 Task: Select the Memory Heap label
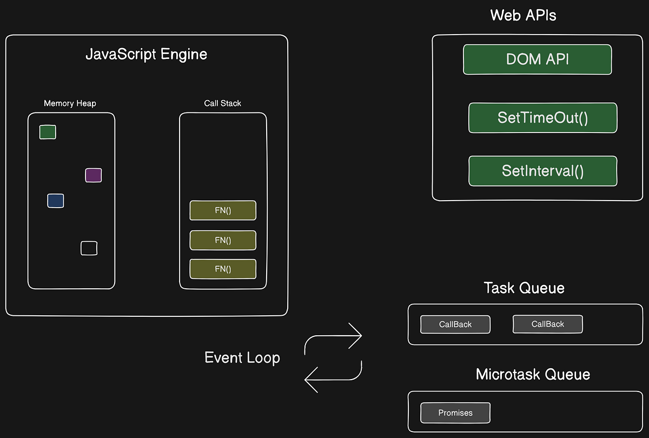tap(70, 103)
